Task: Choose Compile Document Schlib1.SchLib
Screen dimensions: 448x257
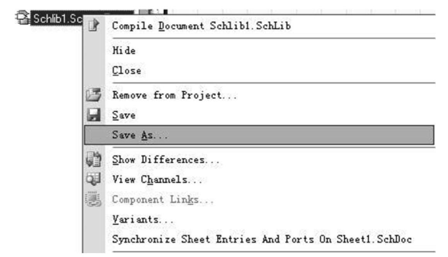Action: pos(201,26)
